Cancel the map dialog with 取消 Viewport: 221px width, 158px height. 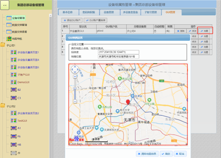point(180,154)
